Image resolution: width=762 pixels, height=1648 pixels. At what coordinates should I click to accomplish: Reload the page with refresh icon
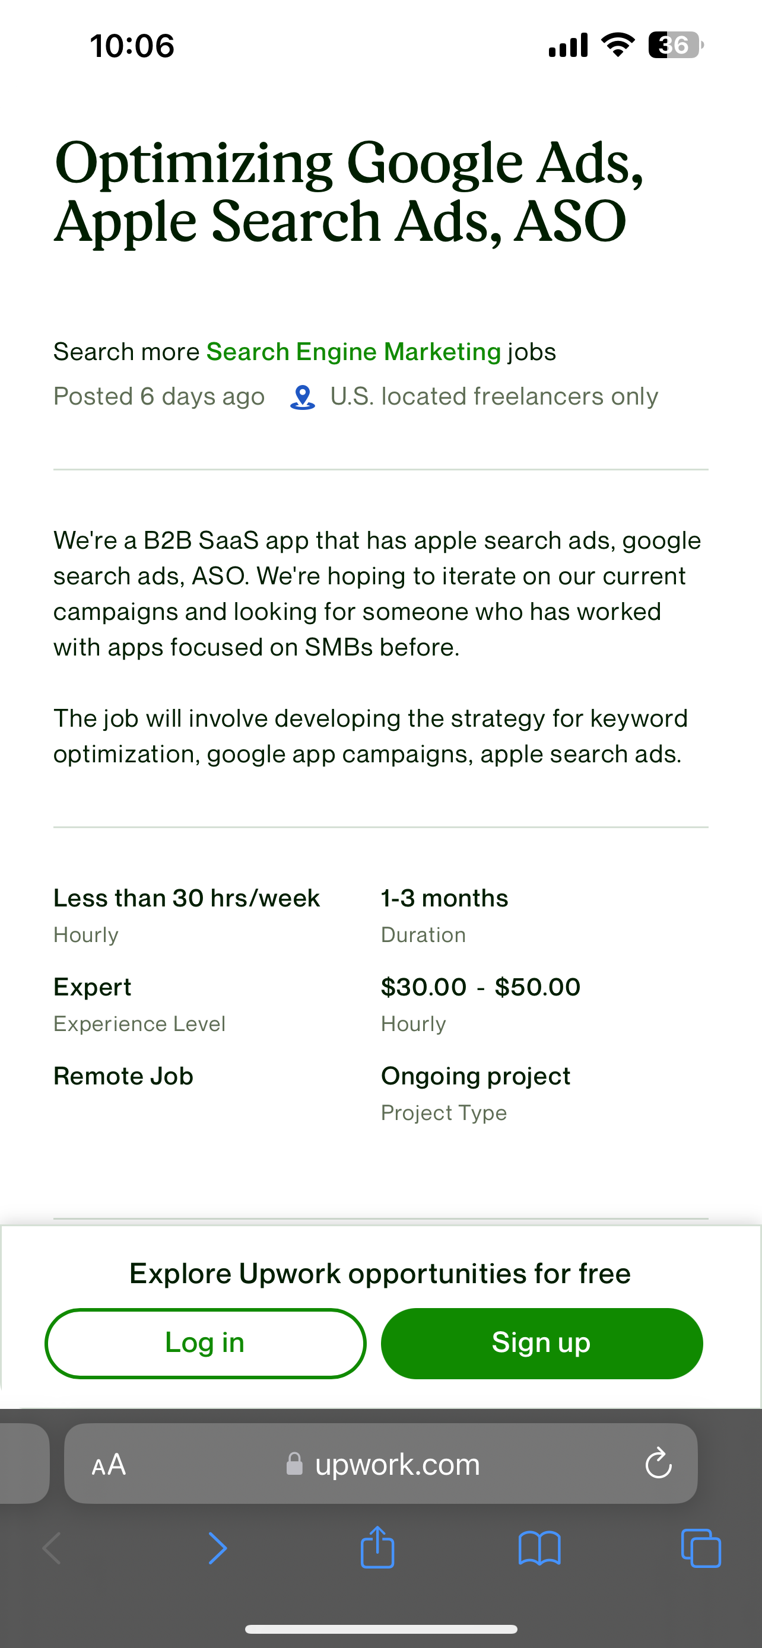pyautogui.click(x=658, y=1464)
